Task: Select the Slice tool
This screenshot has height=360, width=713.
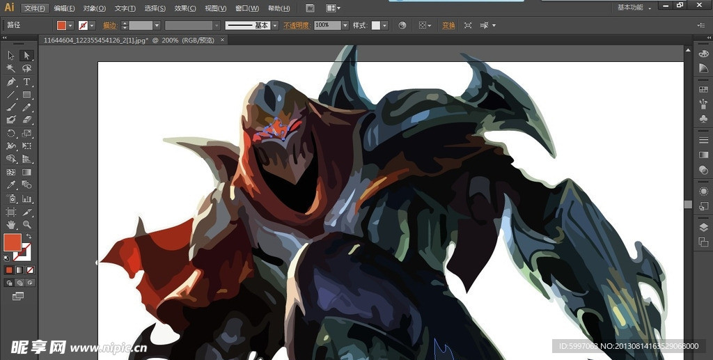Action: (27, 212)
